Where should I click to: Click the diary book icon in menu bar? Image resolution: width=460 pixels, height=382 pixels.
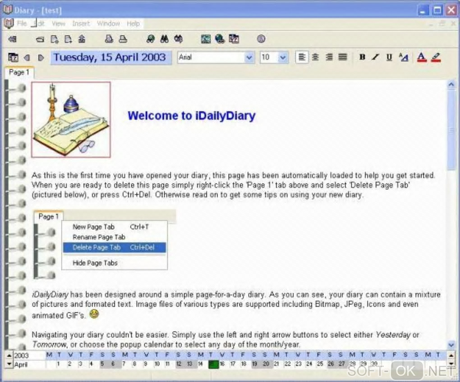[x=9, y=23]
